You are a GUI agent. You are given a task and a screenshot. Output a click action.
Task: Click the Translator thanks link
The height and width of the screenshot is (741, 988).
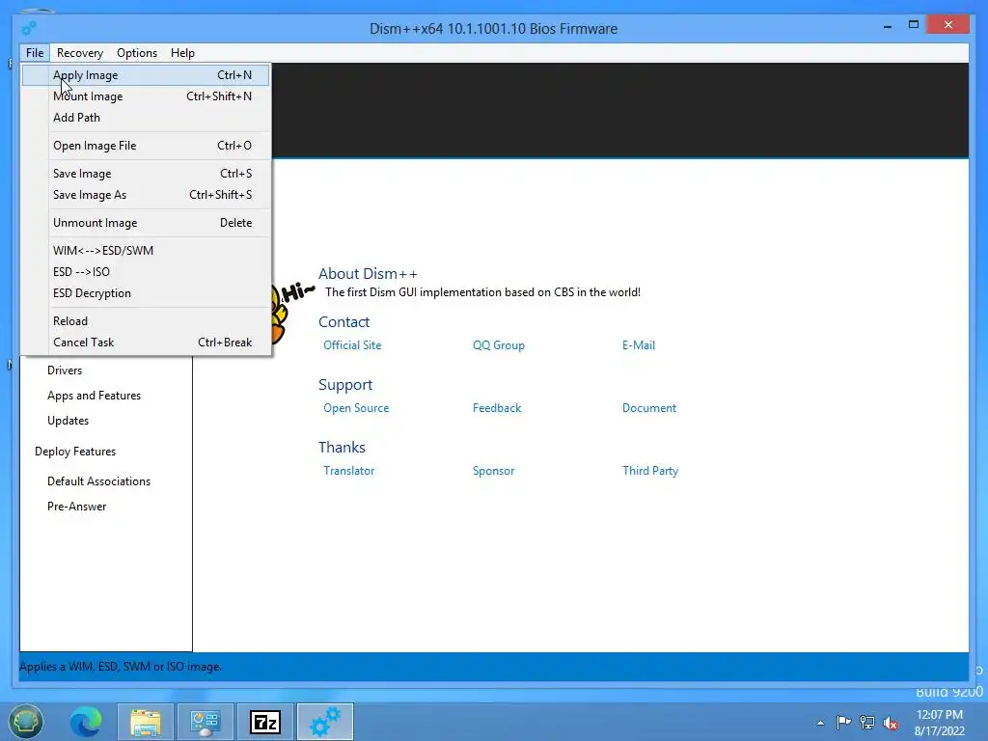coord(348,471)
